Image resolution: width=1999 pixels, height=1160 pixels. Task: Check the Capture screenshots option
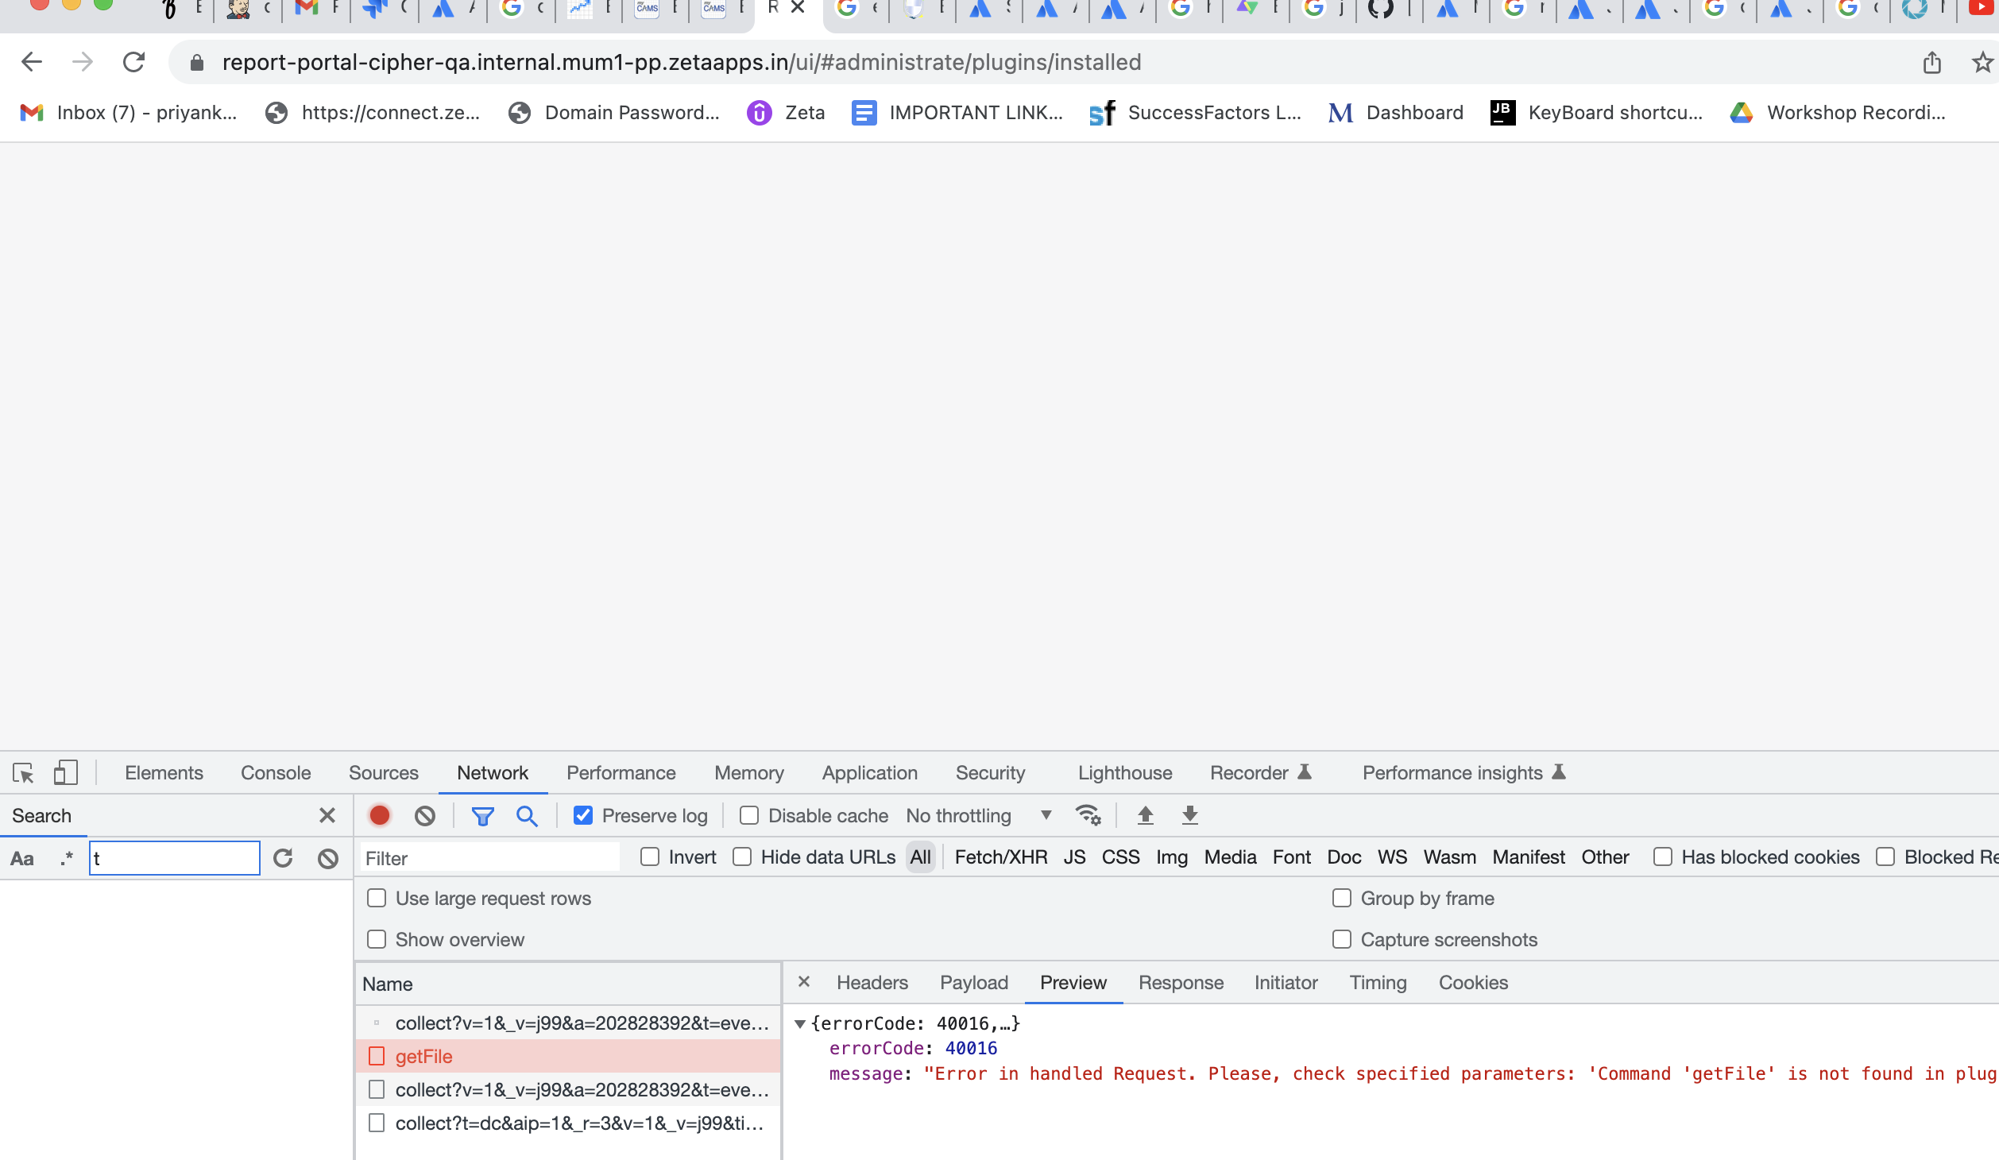1342,939
